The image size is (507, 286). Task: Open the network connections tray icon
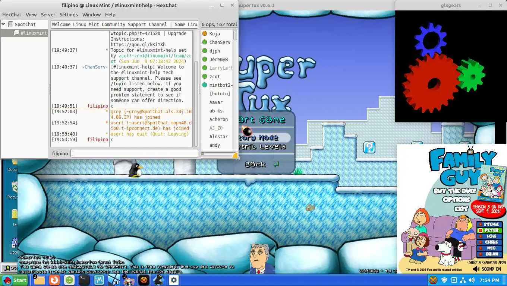click(463, 280)
